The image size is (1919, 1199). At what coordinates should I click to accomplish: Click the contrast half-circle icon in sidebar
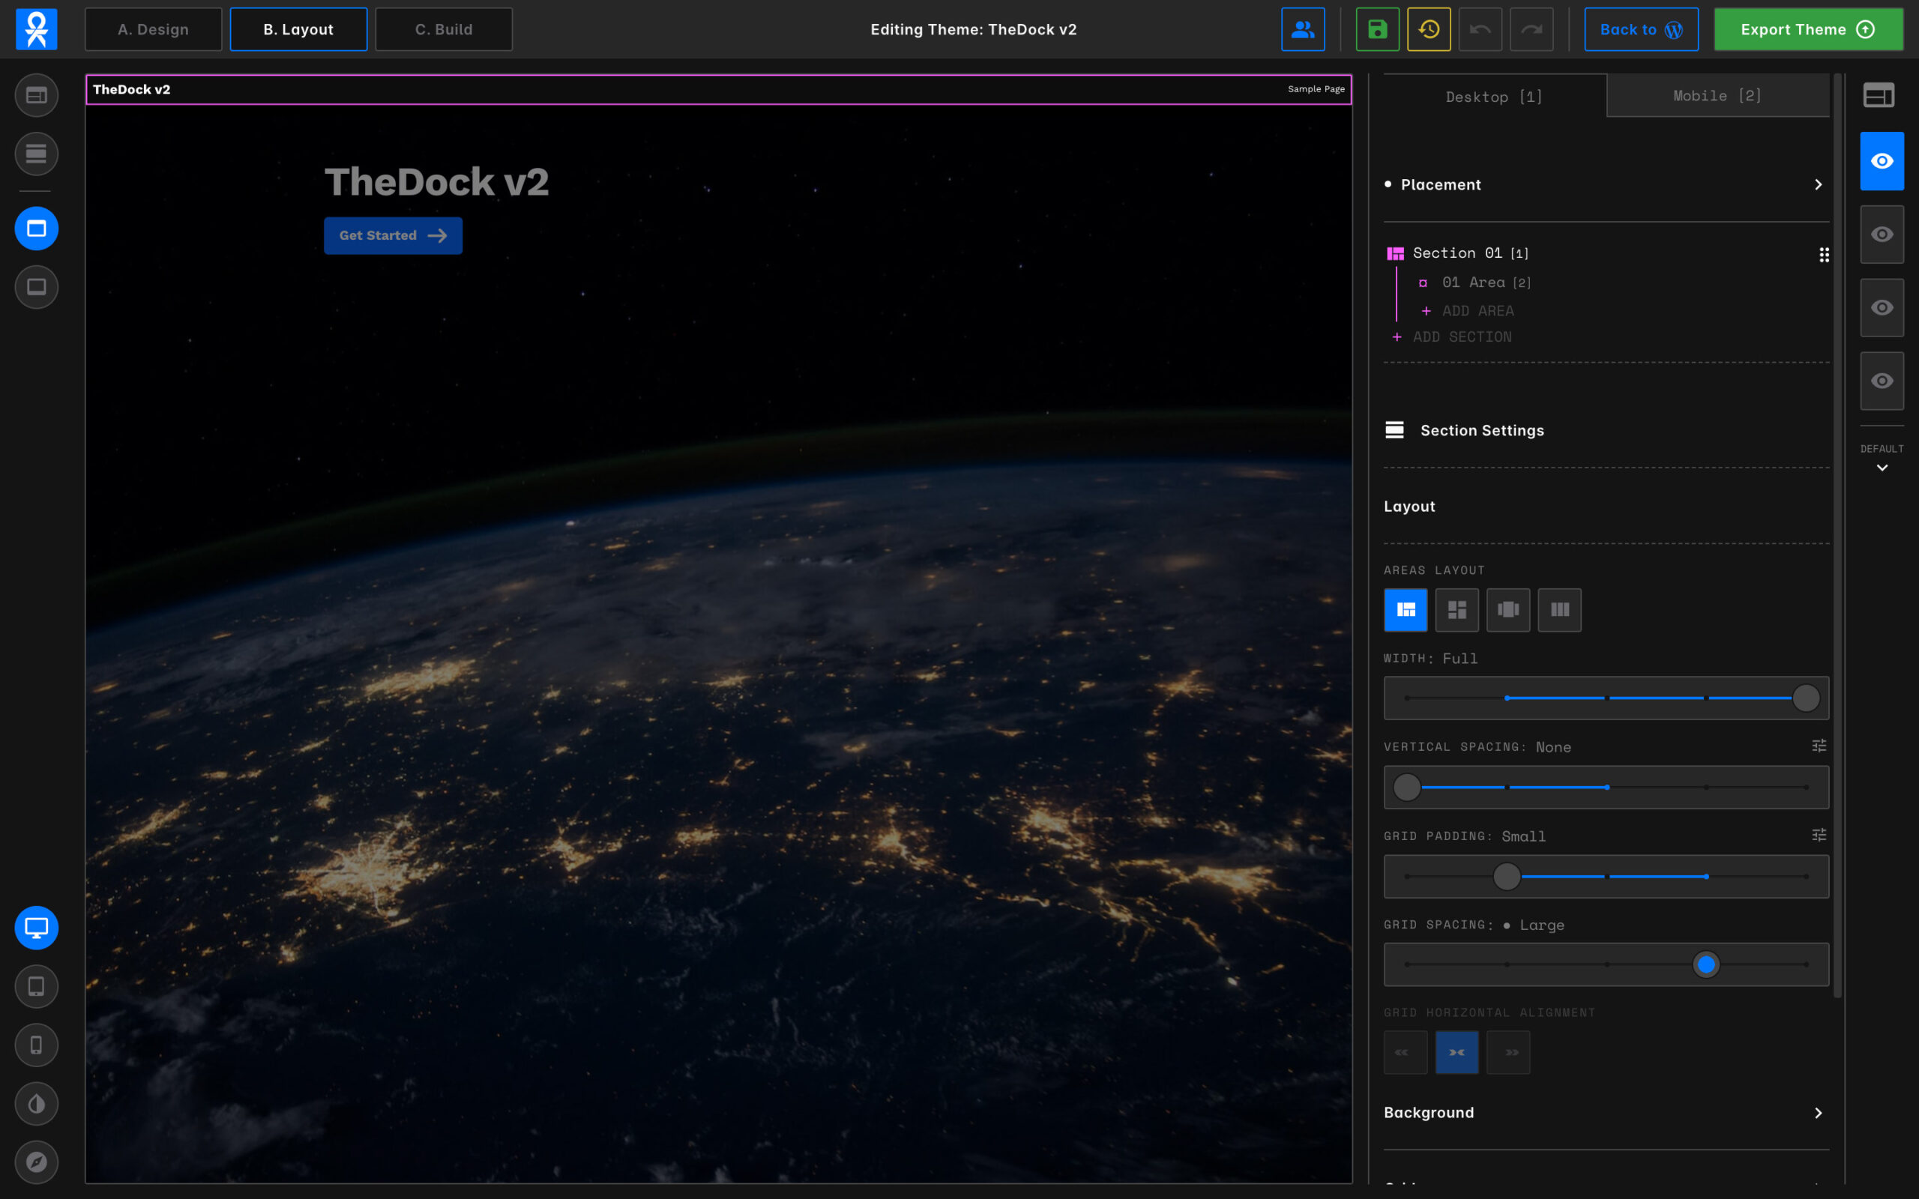pos(37,1103)
